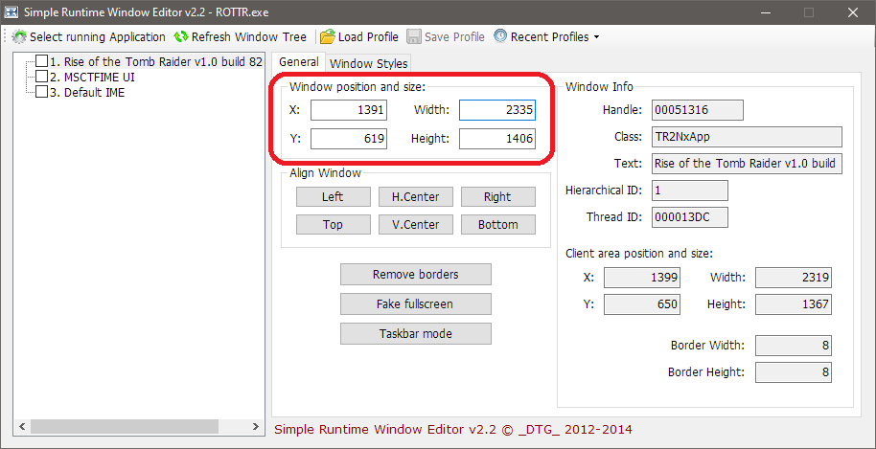Click the Taskbar mode button
Viewport: 876px width, 449px height.
point(415,333)
